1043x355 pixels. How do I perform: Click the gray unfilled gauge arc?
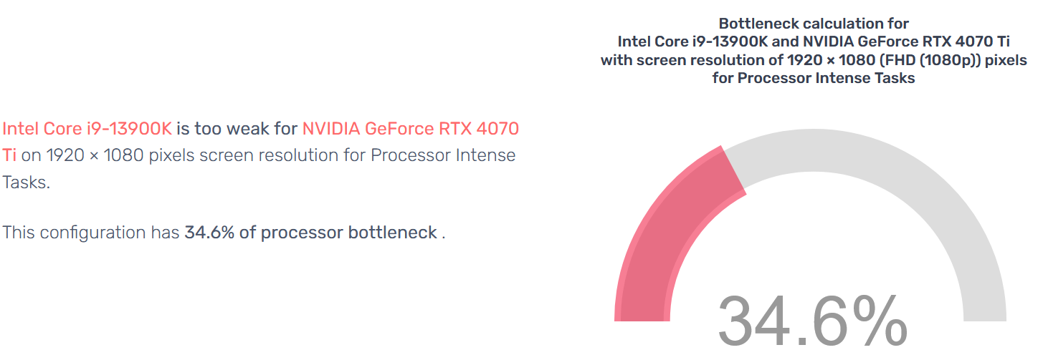click(x=896, y=186)
